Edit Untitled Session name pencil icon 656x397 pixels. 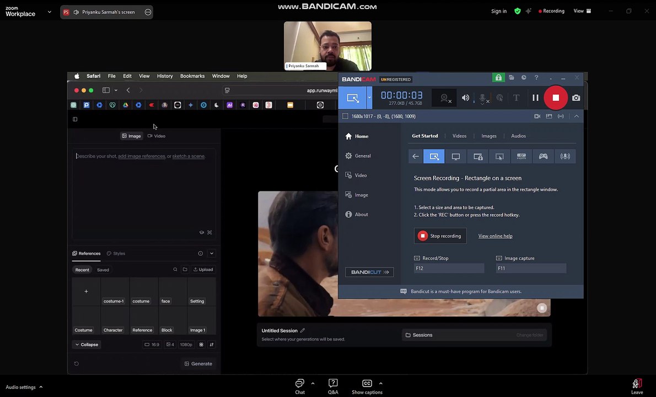303,330
